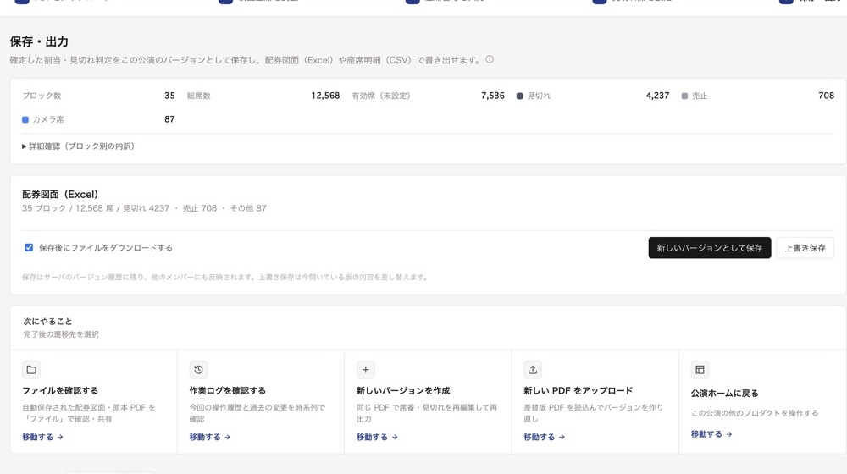Click the 見切れ value 4,237
This screenshot has width=847, height=474.
[x=657, y=96]
